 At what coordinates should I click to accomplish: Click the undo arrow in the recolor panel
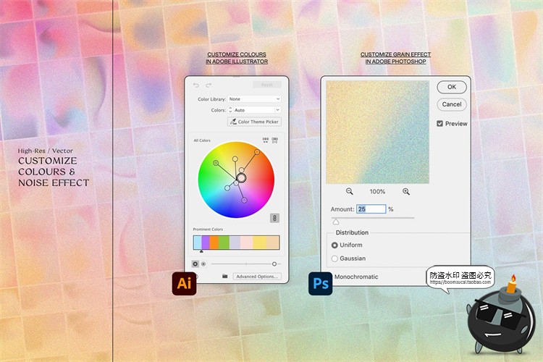(196, 85)
